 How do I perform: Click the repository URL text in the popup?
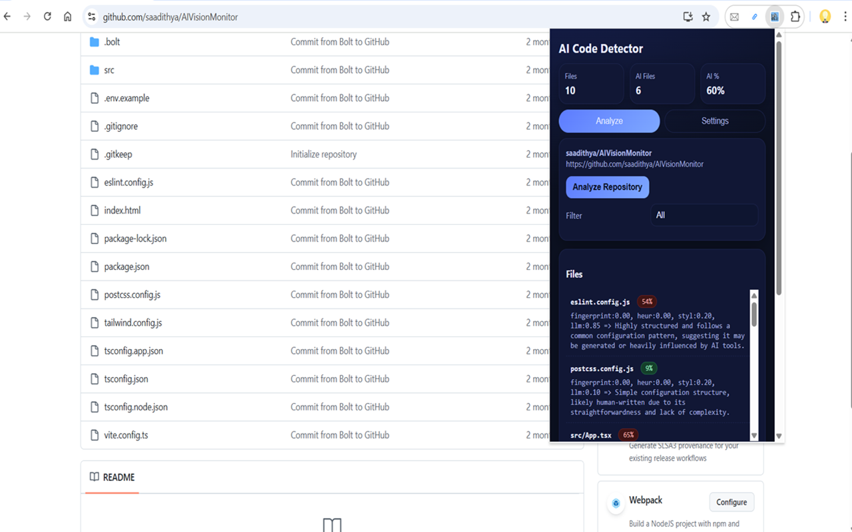[x=634, y=164]
